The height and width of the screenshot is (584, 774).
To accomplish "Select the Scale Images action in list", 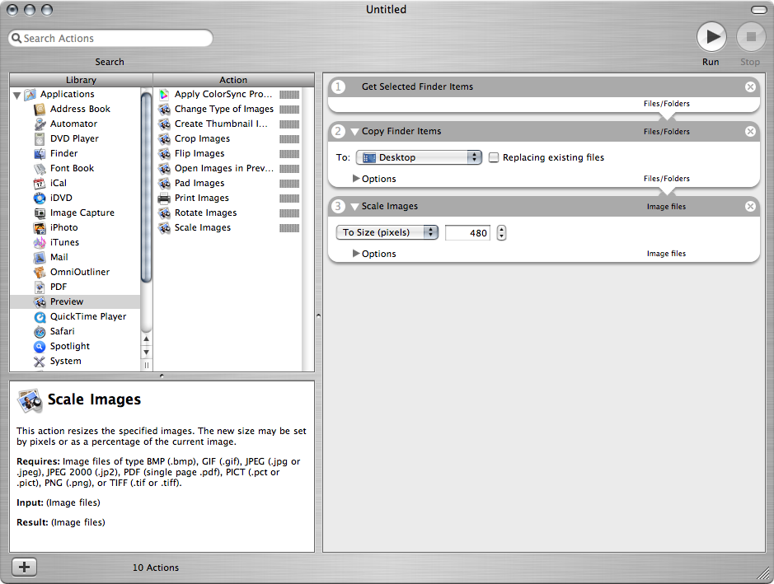I will coord(228,227).
